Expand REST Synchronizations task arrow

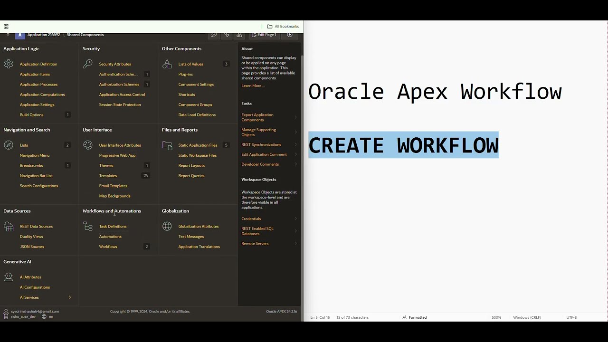(x=295, y=144)
